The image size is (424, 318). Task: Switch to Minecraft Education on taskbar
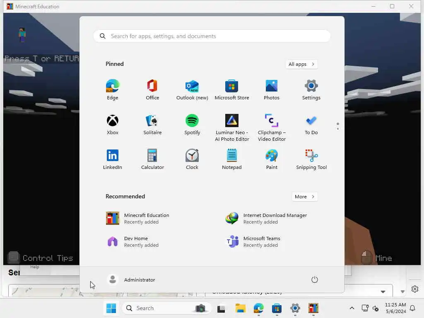(313, 308)
